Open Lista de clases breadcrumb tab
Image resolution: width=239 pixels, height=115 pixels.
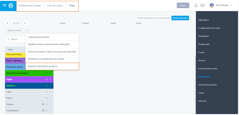[55, 5]
